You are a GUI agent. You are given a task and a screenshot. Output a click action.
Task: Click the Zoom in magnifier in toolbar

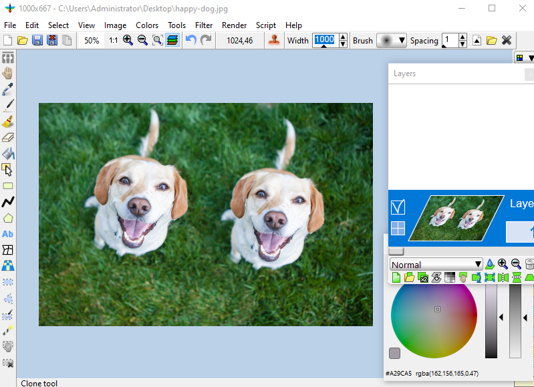click(x=128, y=41)
